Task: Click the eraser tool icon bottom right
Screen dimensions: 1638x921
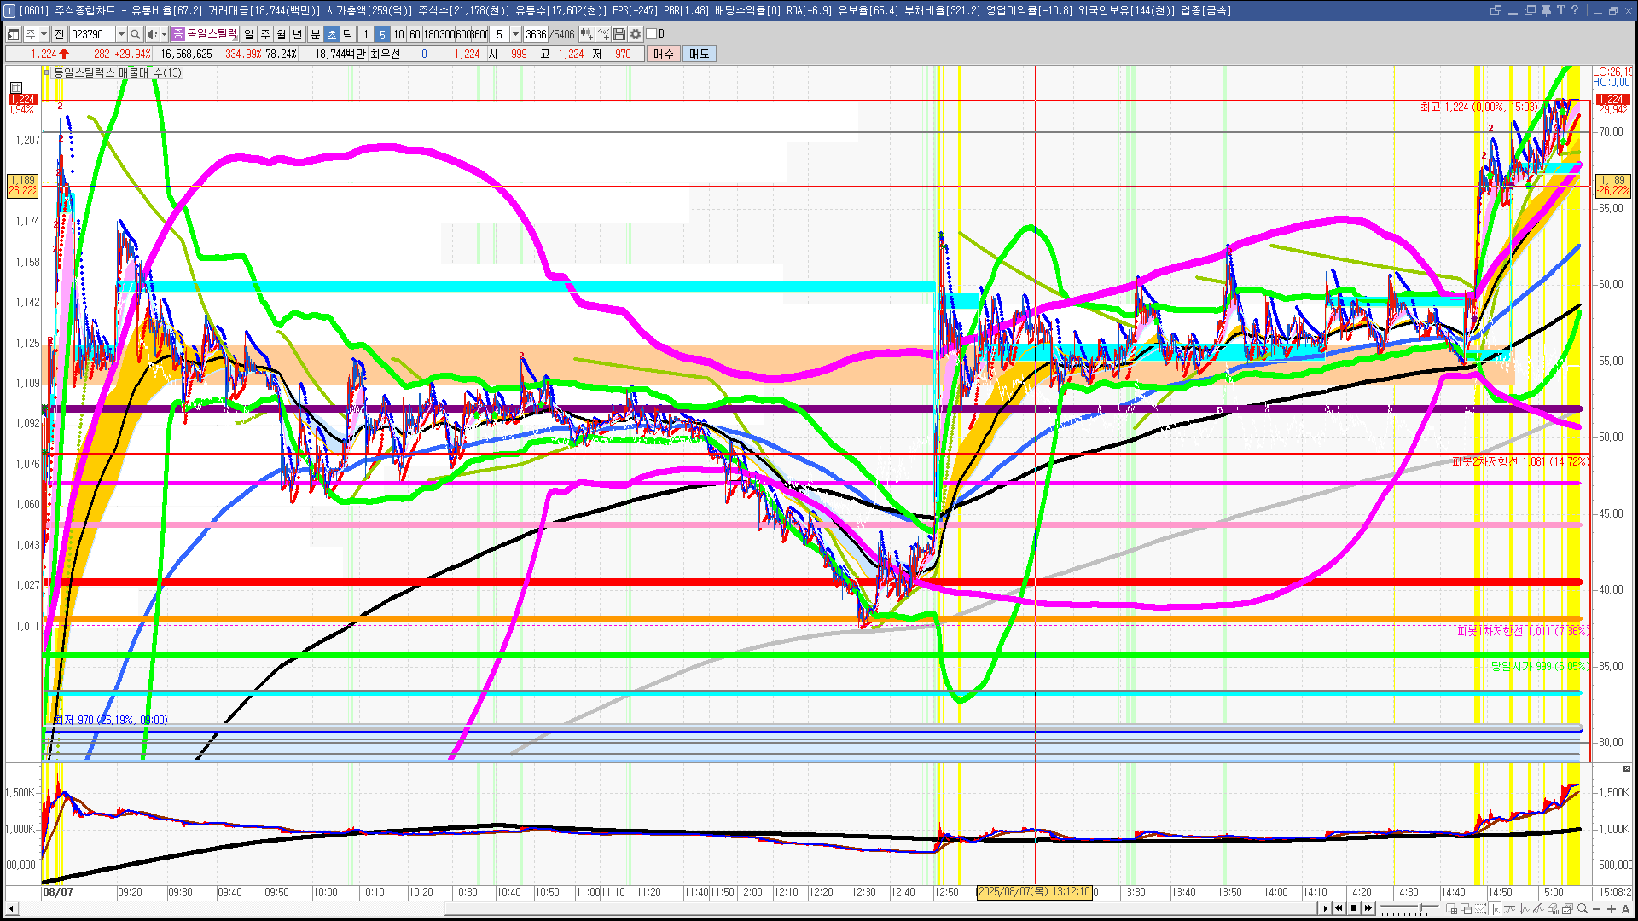Action: (1554, 909)
